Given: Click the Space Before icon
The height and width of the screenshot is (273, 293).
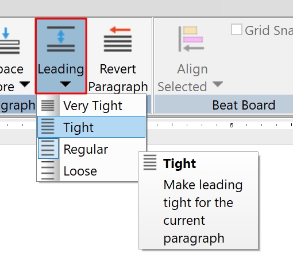Looking at the screenshot, I should point(10,41).
